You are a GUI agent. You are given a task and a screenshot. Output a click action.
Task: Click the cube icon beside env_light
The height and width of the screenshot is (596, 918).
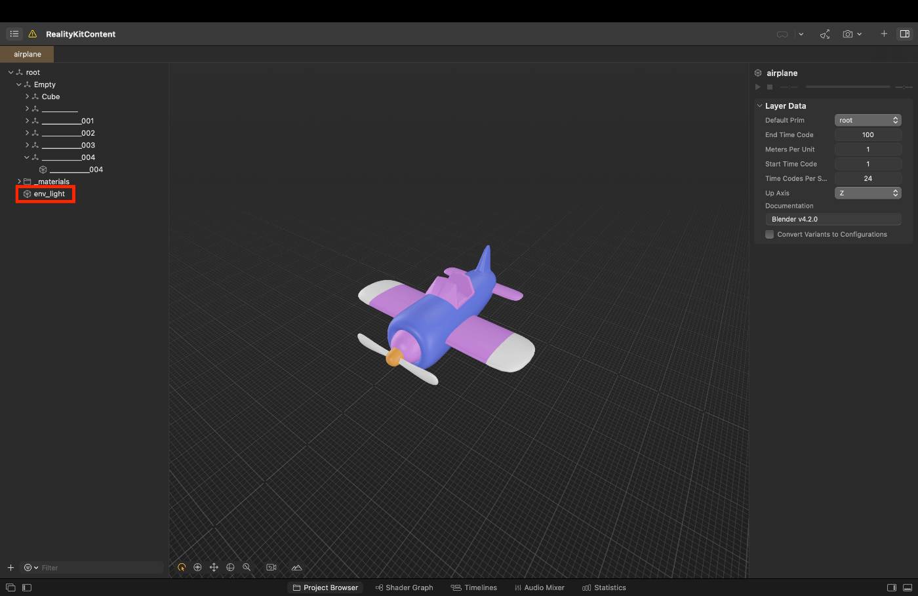pyautogui.click(x=27, y=194)
